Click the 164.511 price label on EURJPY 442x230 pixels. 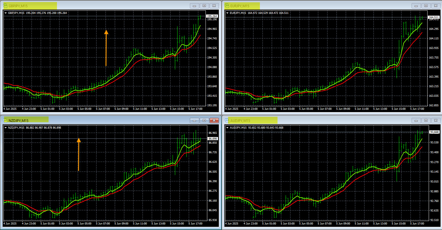(434, 17)
